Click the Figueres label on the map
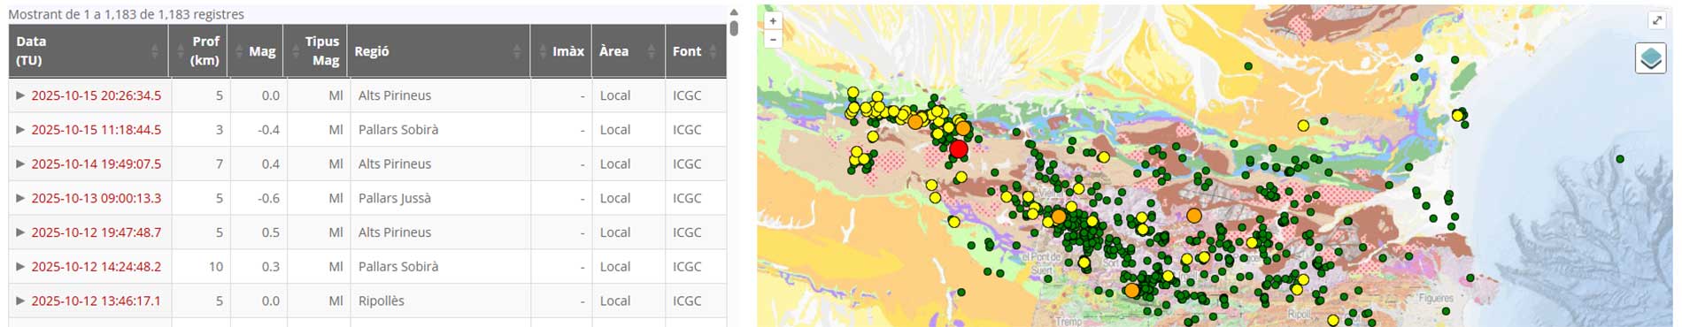Screen dimensions: 1682x327 (x=1435, y=299)
